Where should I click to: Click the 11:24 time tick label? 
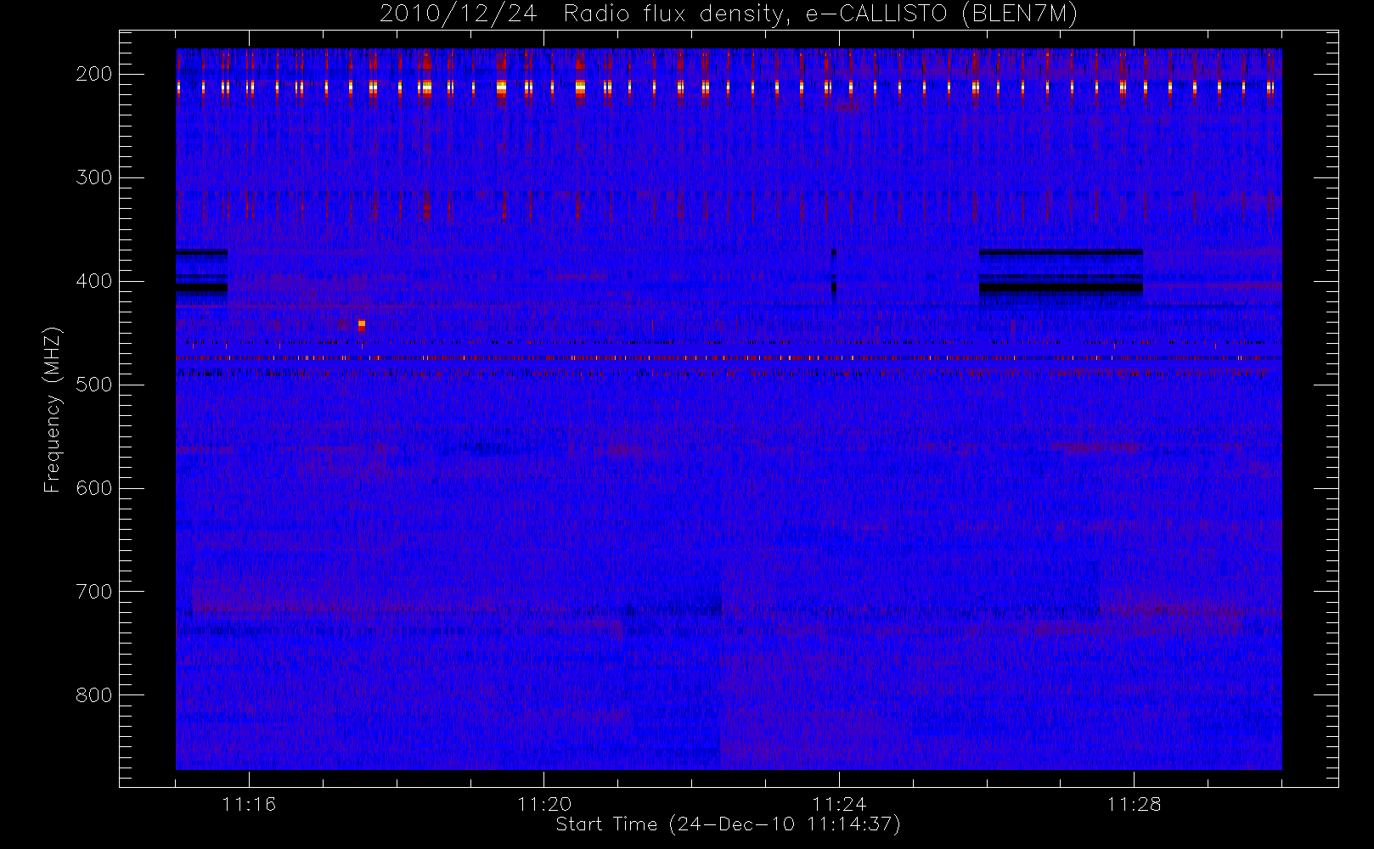[839, 804]
